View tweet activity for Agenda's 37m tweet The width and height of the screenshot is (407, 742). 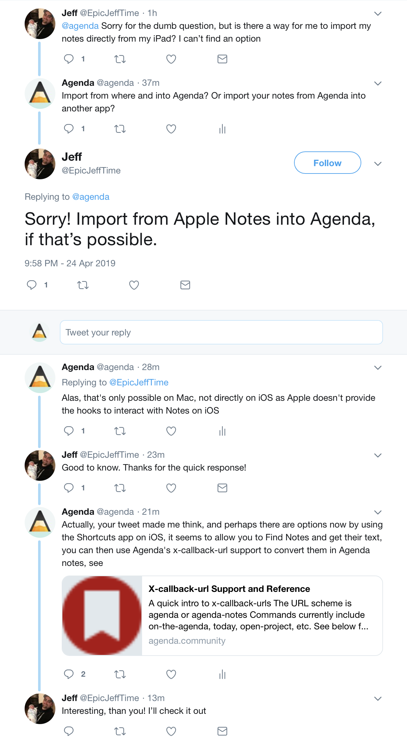[222, 129]
